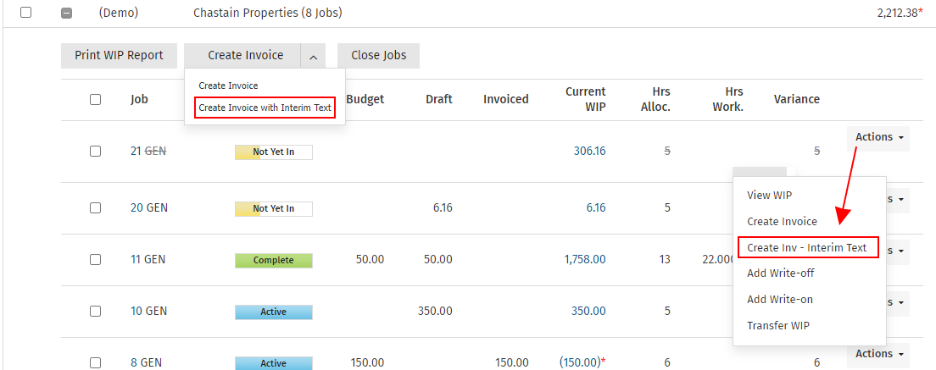This screenshot has height=370, width=936.
Task: Toggle the select-all jobs header checkbox
Action: click(95, 99)
